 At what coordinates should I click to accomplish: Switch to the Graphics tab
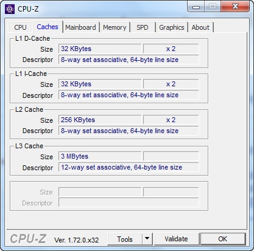[172, 27]
